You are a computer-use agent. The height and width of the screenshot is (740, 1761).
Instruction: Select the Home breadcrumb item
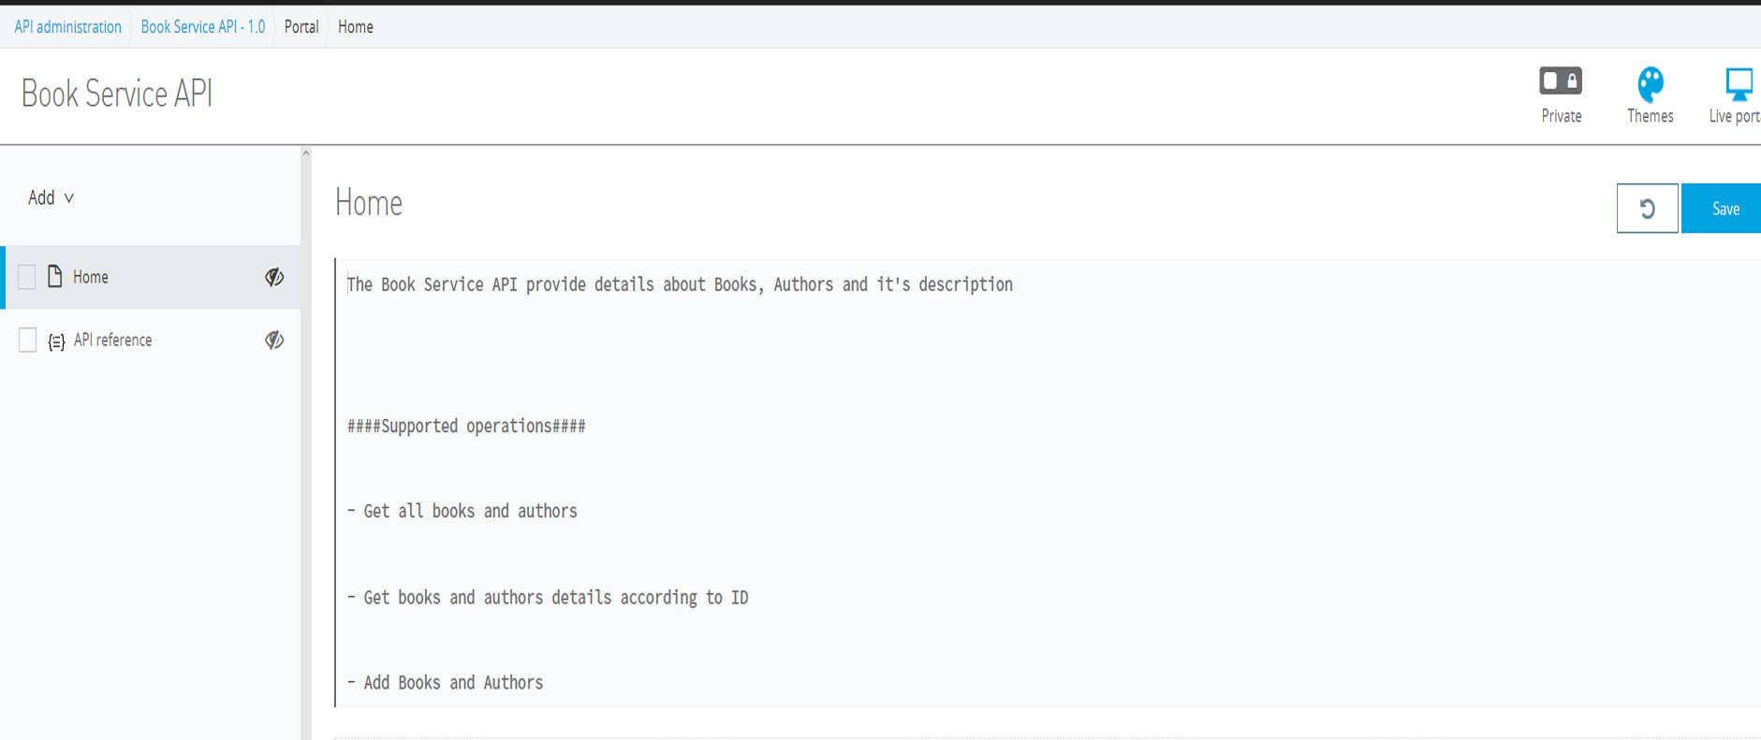(356, 27)
